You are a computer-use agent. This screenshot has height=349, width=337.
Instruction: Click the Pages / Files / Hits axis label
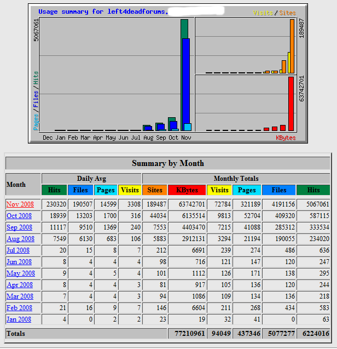click(x=36, y=101)
